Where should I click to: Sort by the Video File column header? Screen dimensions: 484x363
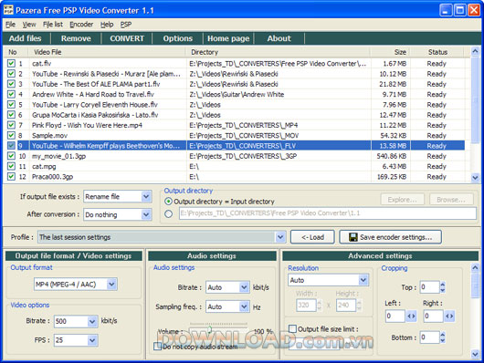click(x=107, y=52)
